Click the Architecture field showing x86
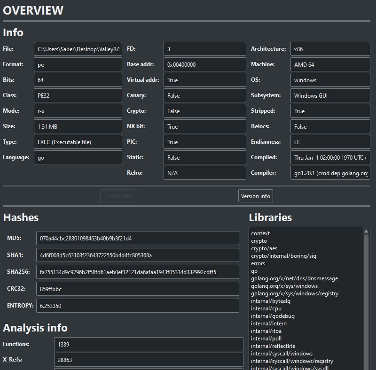Image resolution: width=376 pixels, height=370 pixels. pos(329,48)
